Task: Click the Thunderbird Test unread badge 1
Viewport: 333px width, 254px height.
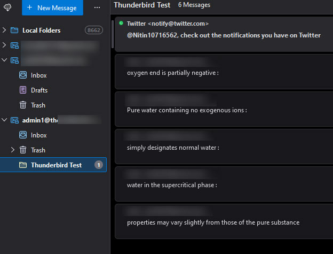Action: pyautogui.click(x=99, y=165)
